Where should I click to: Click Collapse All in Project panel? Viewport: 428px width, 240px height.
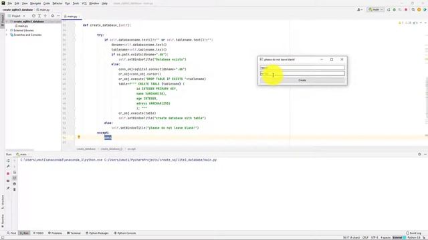coord(45,16)
